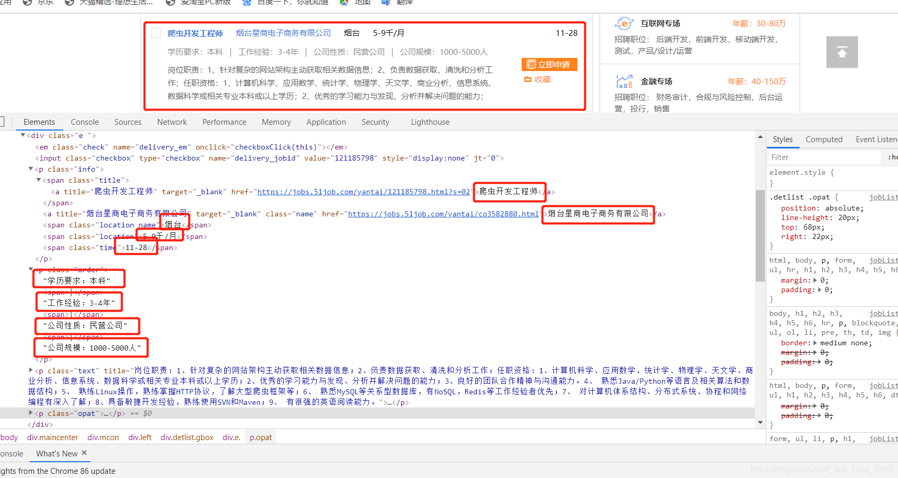898x478 pixels.
Task: Open the Memory tab
Action: click(x=276, y=122)
